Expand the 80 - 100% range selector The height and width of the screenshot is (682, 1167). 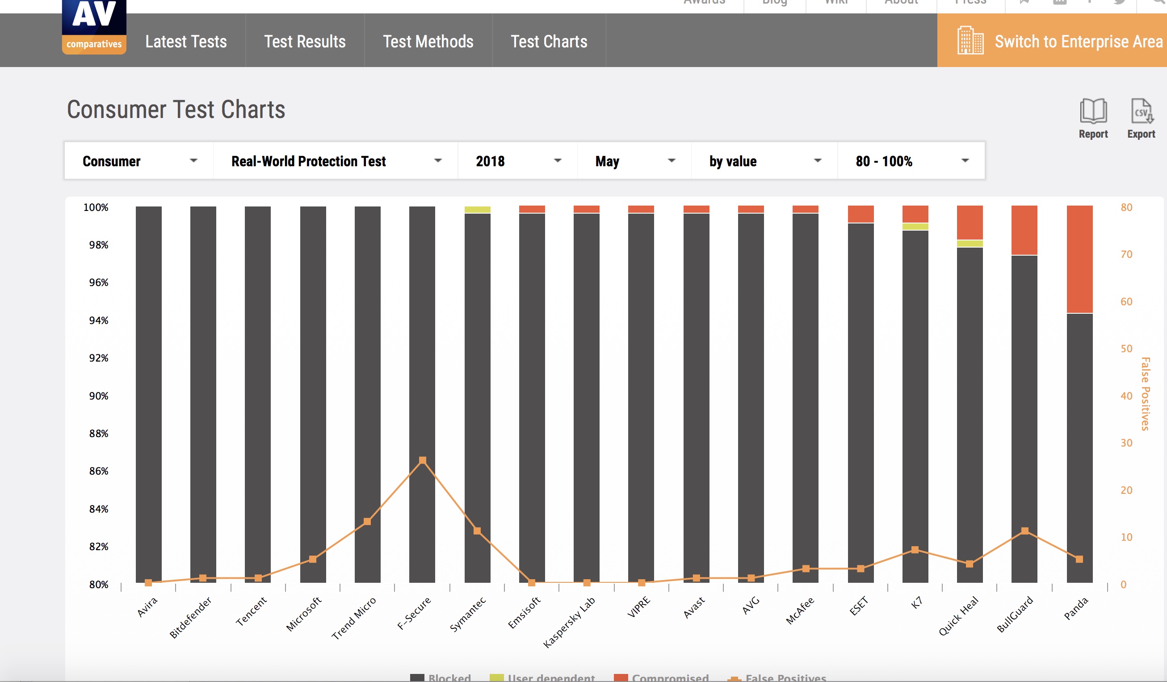[x=911, y=161]
